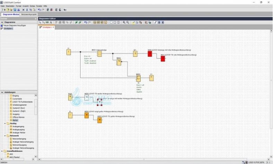Screen dimensions: 273x164
Task: Open the Bearbeiten menu
Action: click(10, 6)
